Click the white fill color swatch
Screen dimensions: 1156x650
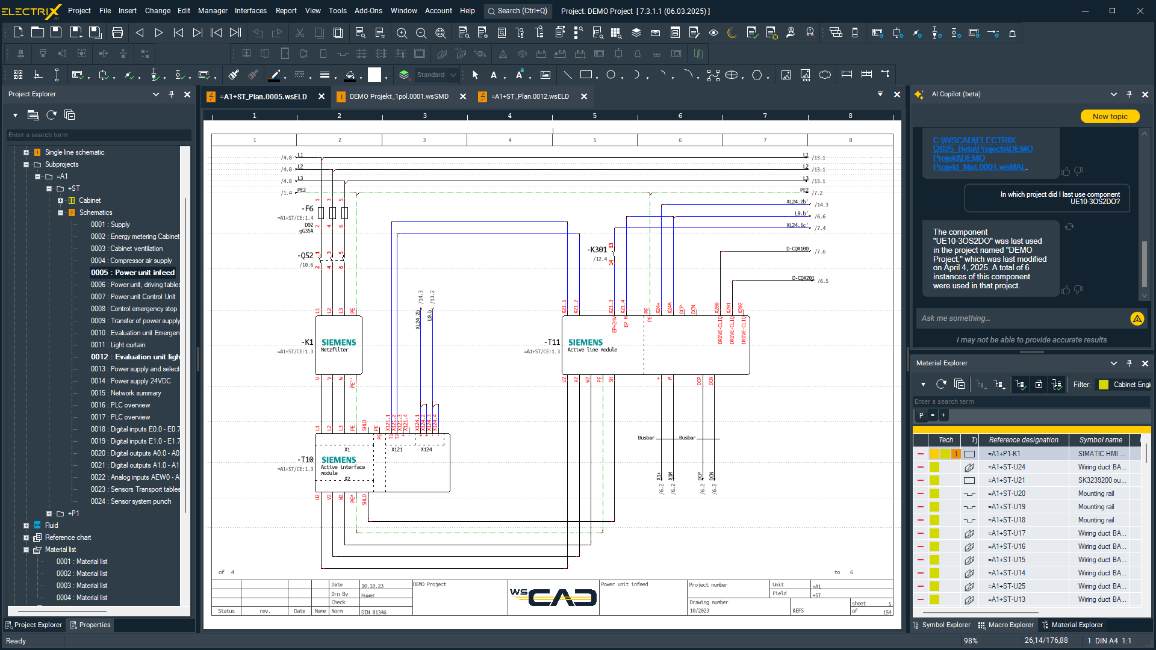click(x=374, y=75)
